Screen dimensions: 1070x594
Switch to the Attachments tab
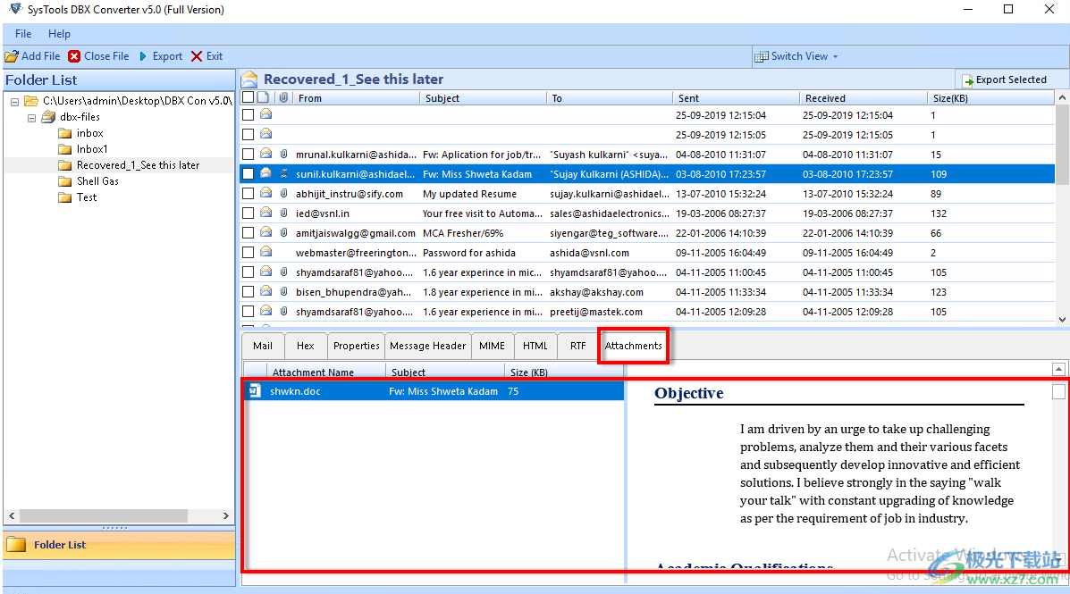tap(633, 346)
